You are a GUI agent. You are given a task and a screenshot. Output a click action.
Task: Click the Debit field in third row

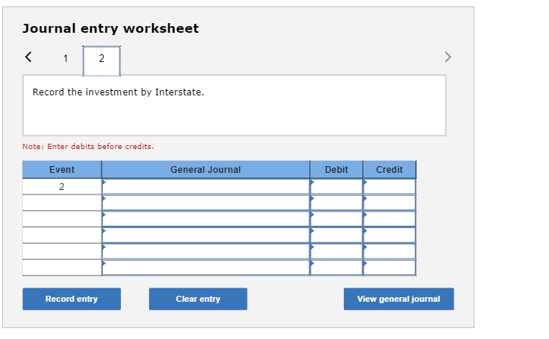[x=336, y=218]
